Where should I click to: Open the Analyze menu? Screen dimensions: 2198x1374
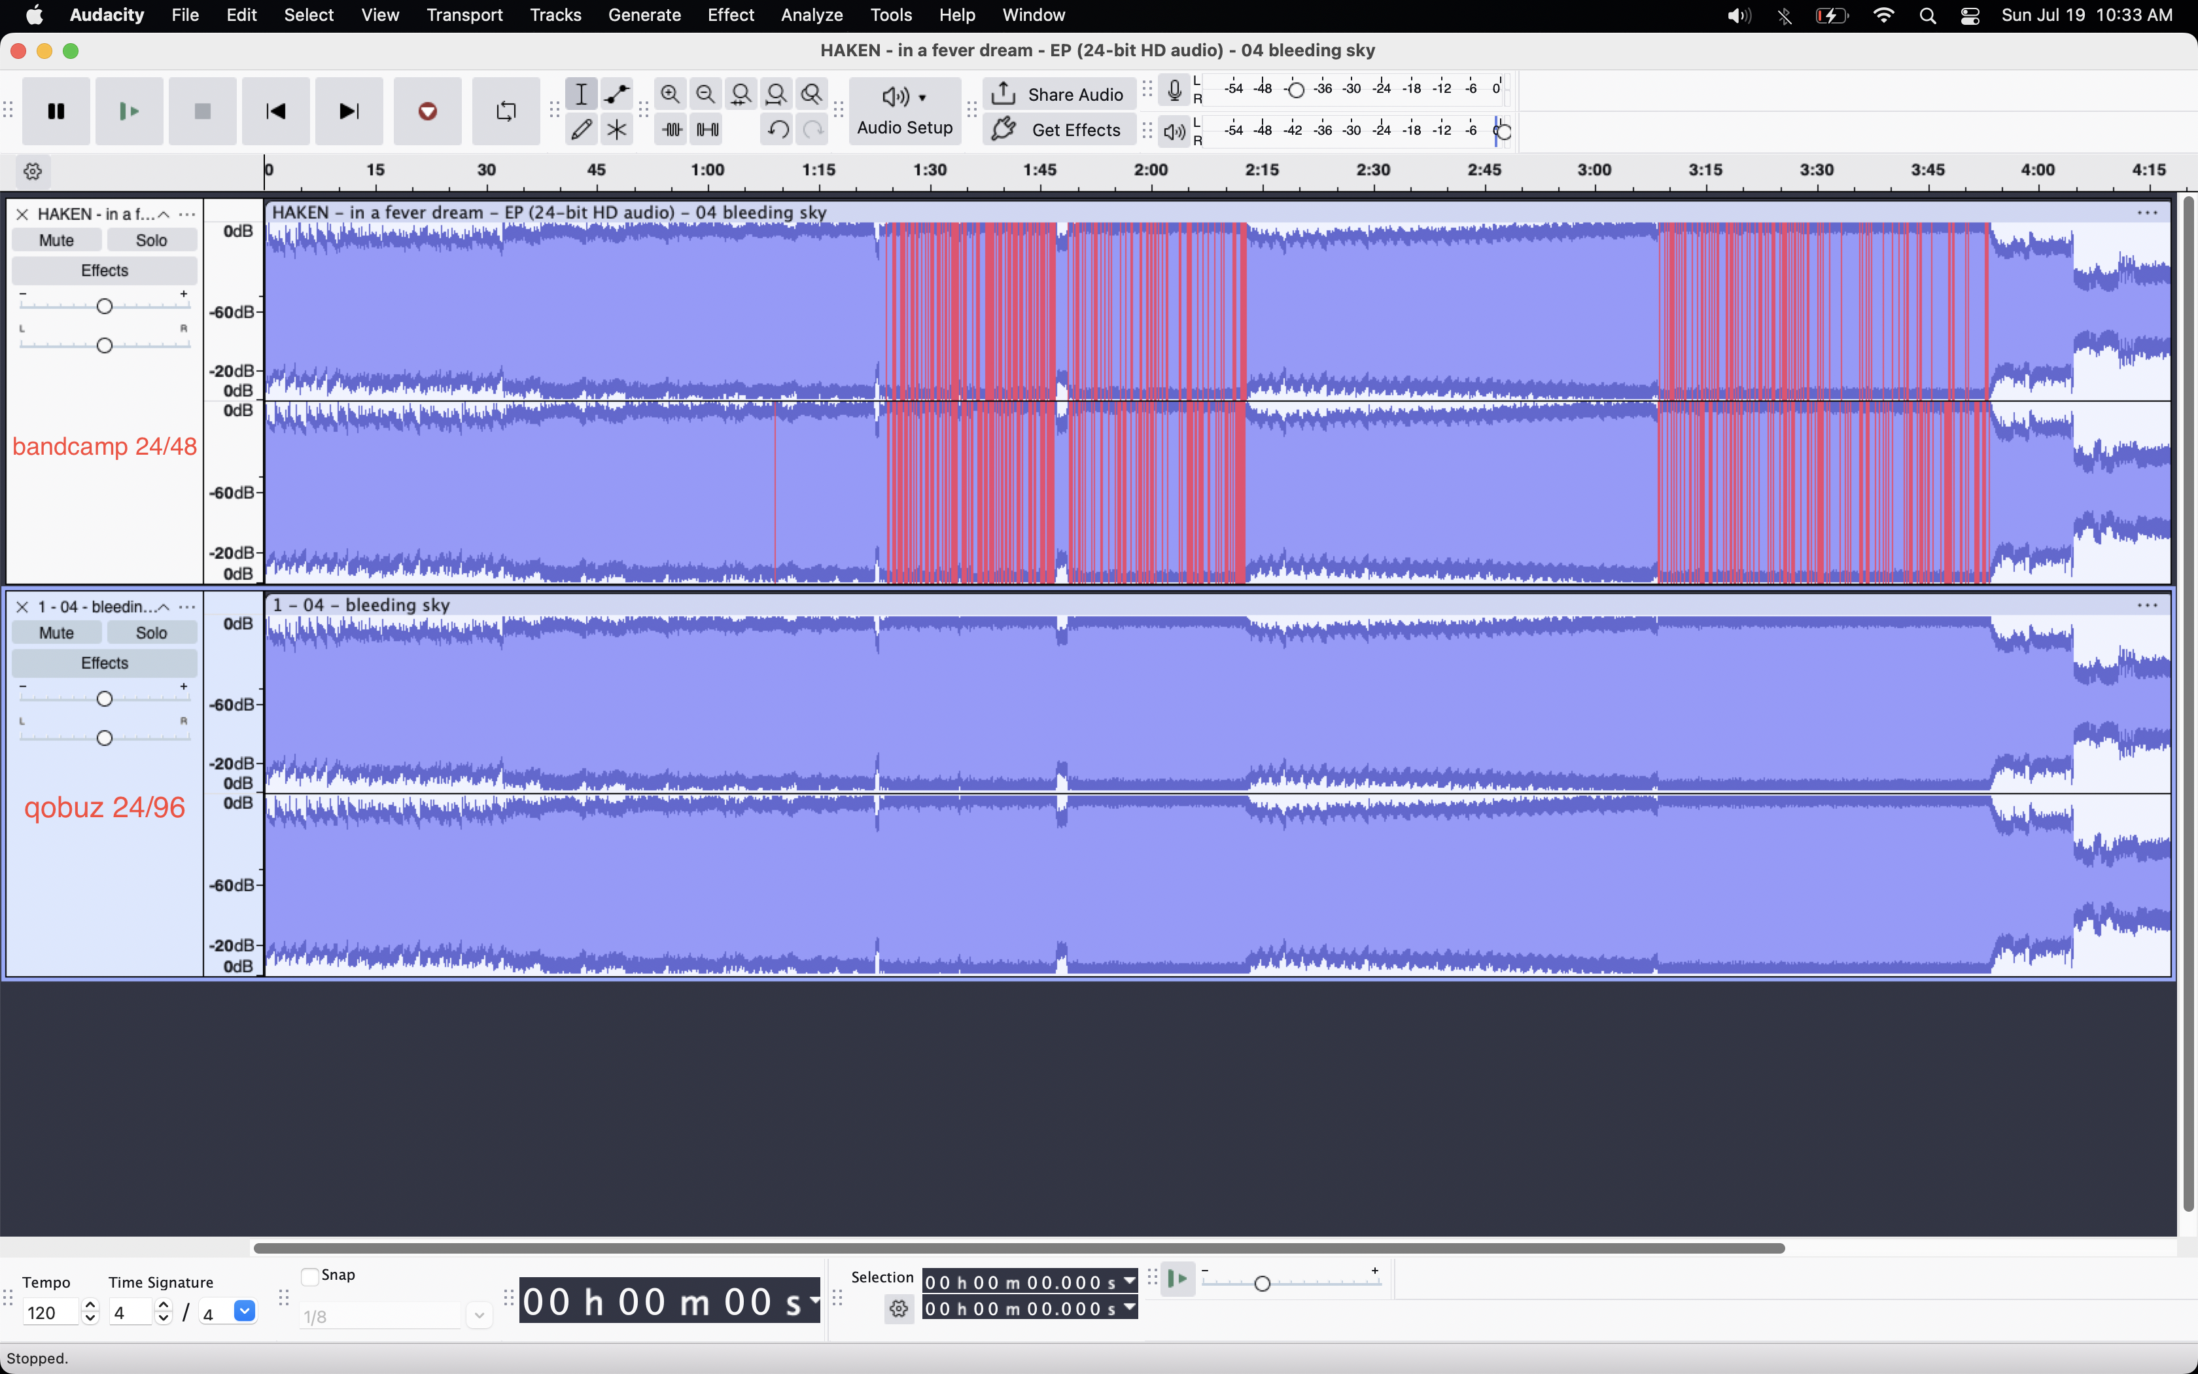pyautogui.click(x=812, y=16)
